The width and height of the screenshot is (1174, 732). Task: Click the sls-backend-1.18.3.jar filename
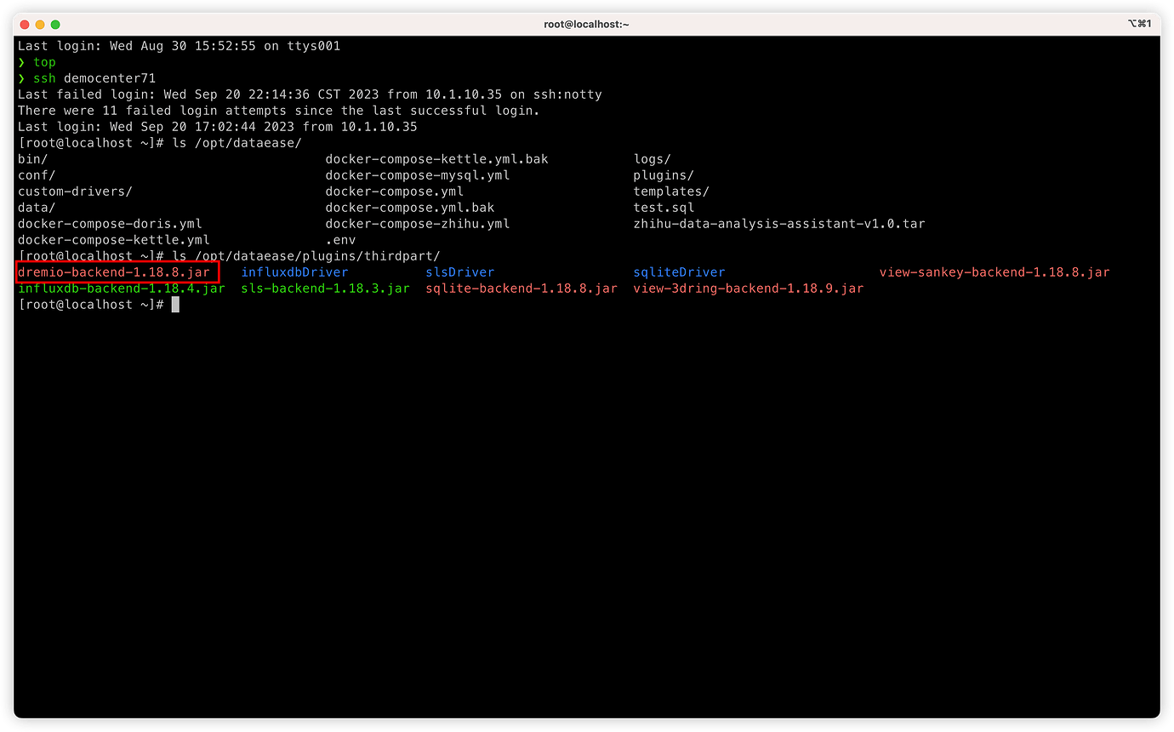[326, 288]
